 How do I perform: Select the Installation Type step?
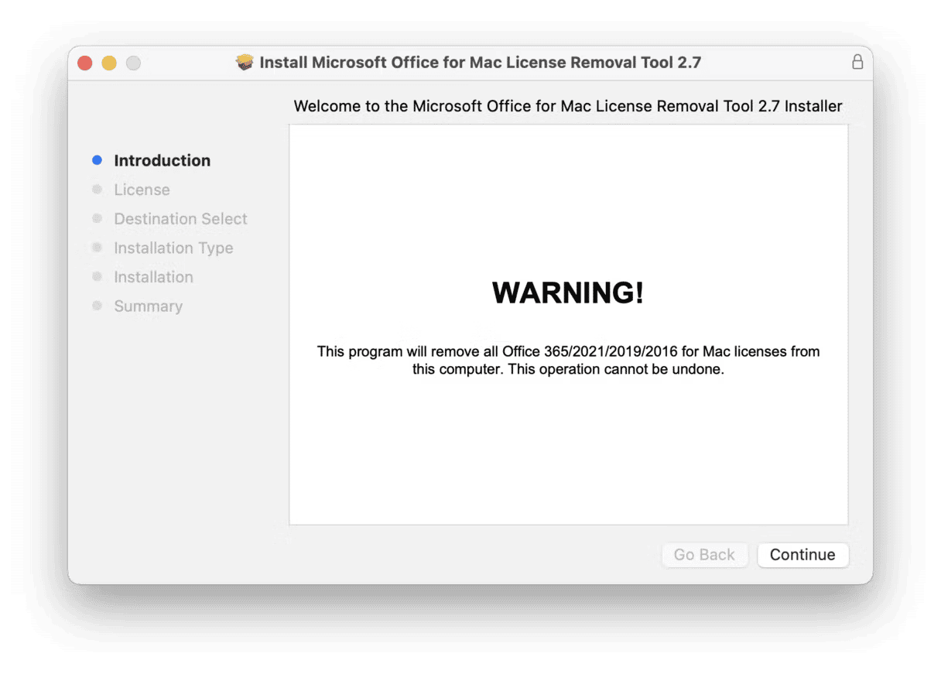point(173,248)
